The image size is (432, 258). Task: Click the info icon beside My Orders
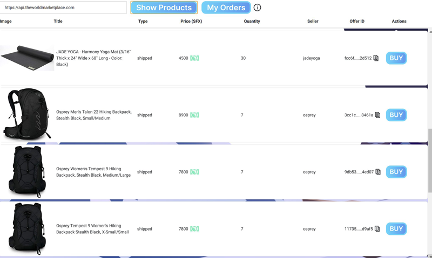pos(257,8)
